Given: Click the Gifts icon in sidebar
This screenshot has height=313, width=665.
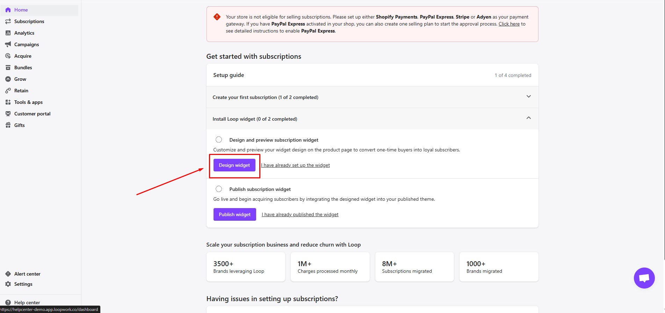Looking at the screenshot, I should (8, 125).
